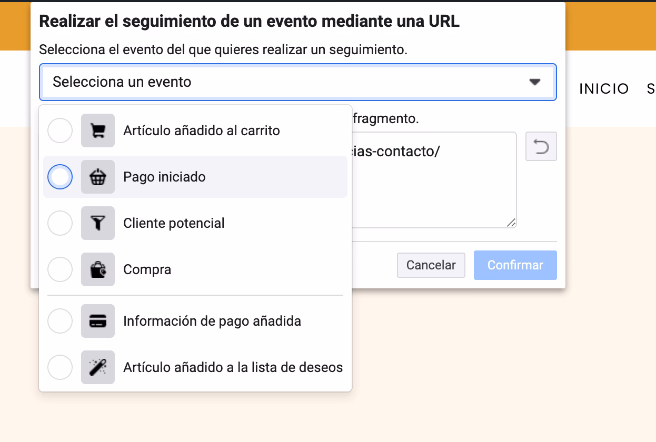The height and width of the screenshot is (442, 656).
Task: Click the magic wand icon for lista de deseos
Action: [x=98, y=367]
